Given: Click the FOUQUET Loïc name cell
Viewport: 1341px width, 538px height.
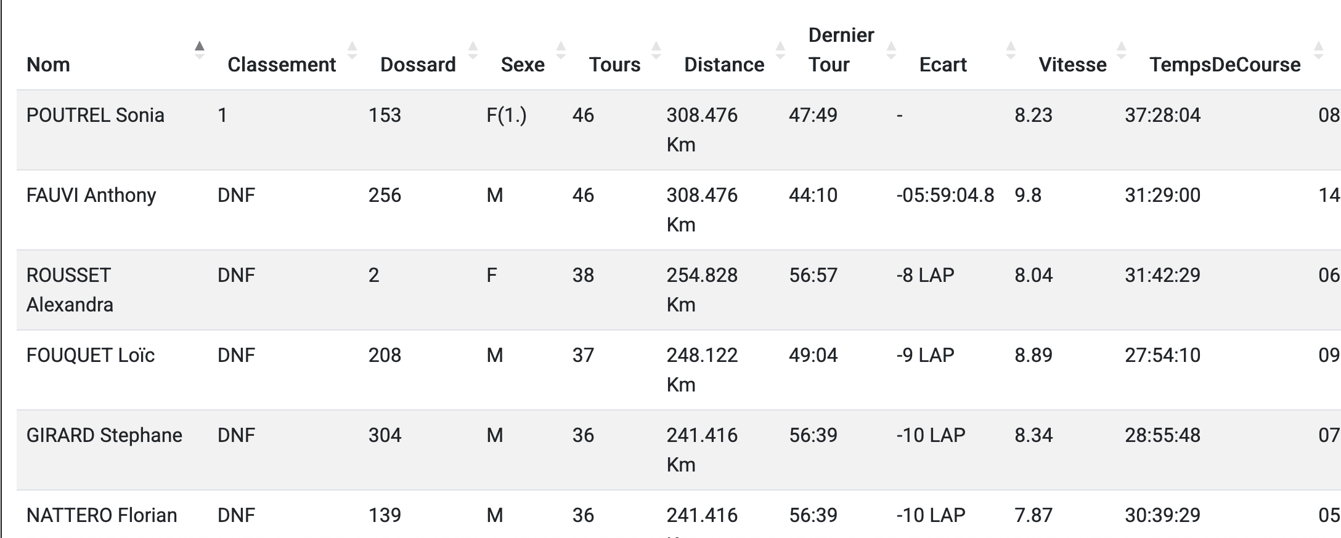Looking at the screenshot, I should [91, 355].
